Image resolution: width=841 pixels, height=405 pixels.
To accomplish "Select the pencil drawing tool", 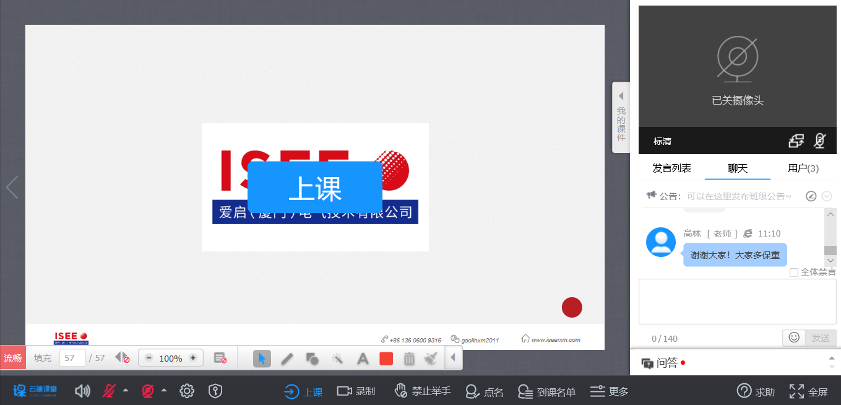I will coord(287,359).
